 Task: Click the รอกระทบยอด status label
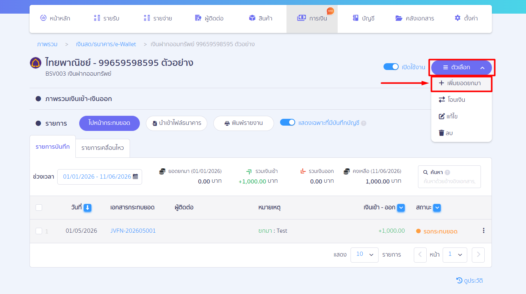[x=440, y=232]
